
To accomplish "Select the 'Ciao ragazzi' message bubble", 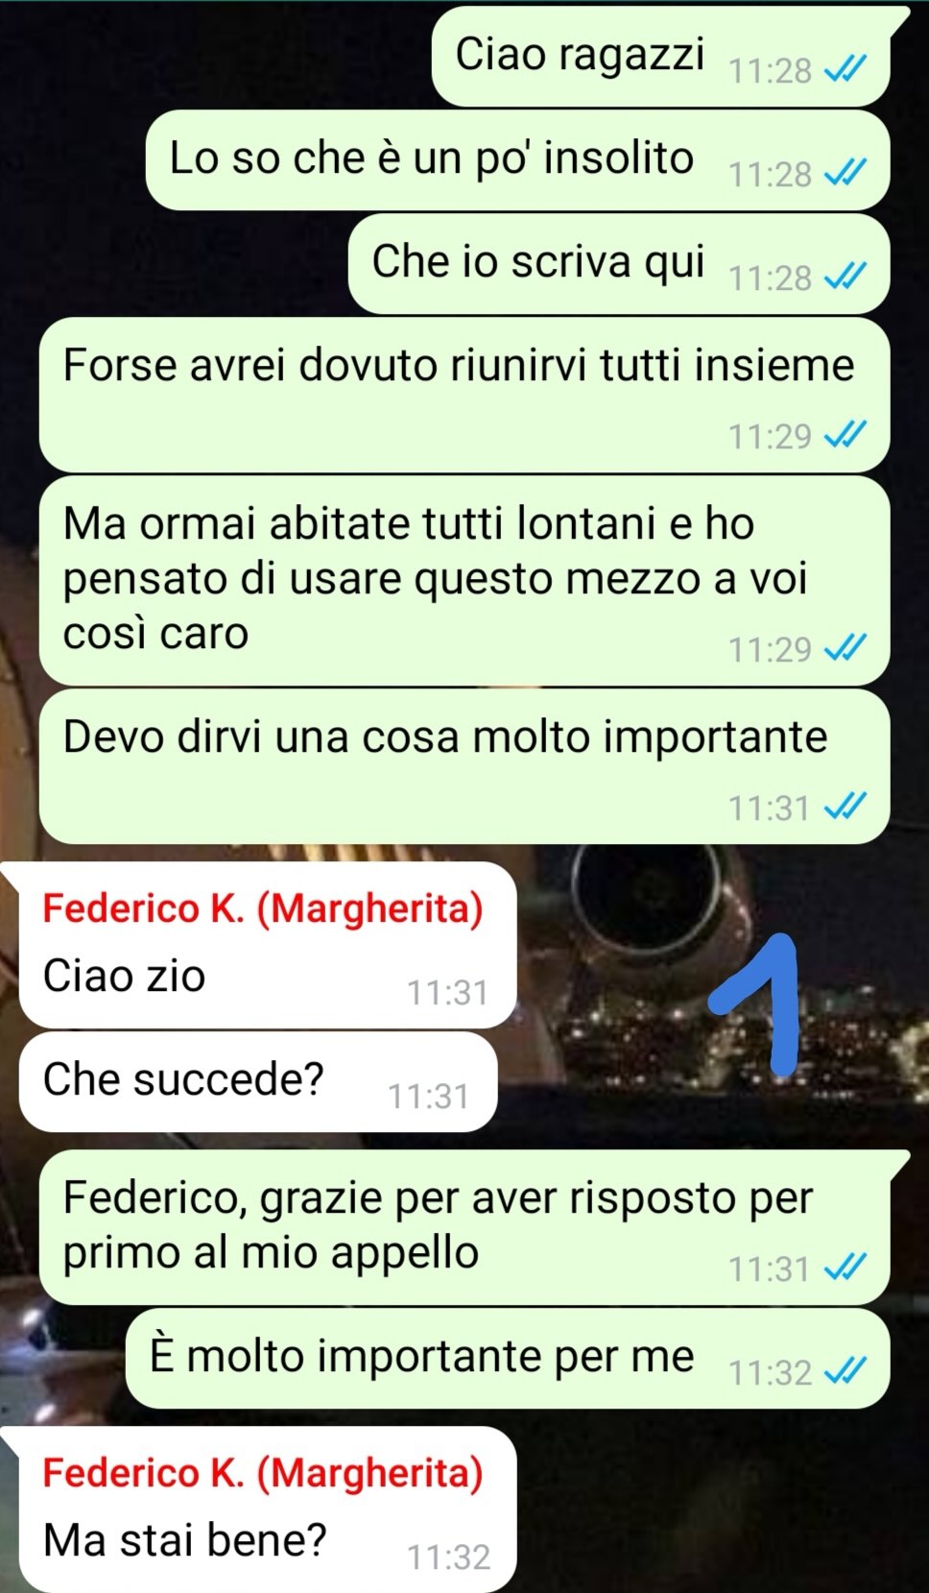I will 661,57.
